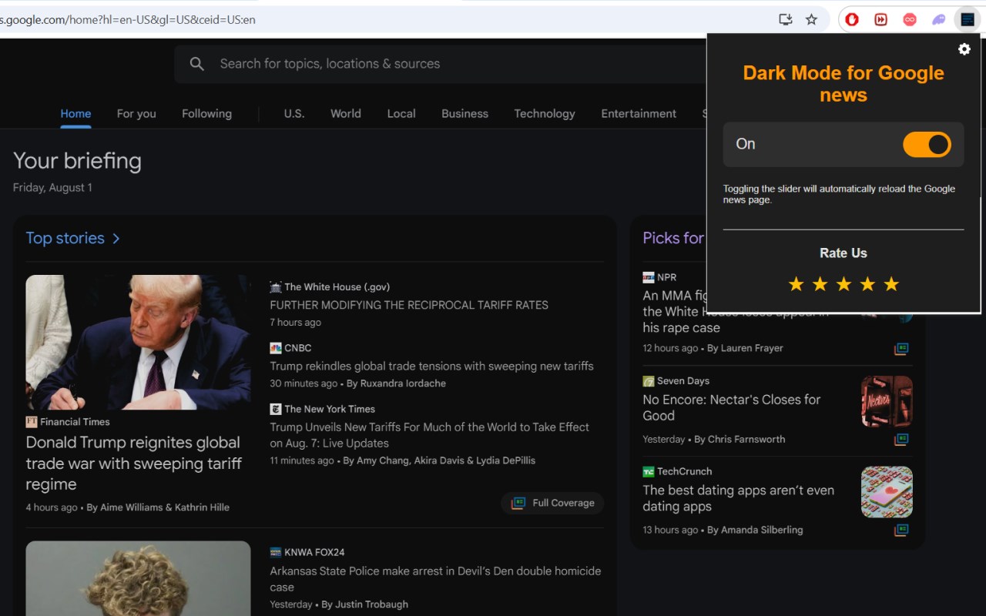Show full coverage for Seven Days story
The width and height of the screenshot is (986, 616).
(x=901, y=440)
